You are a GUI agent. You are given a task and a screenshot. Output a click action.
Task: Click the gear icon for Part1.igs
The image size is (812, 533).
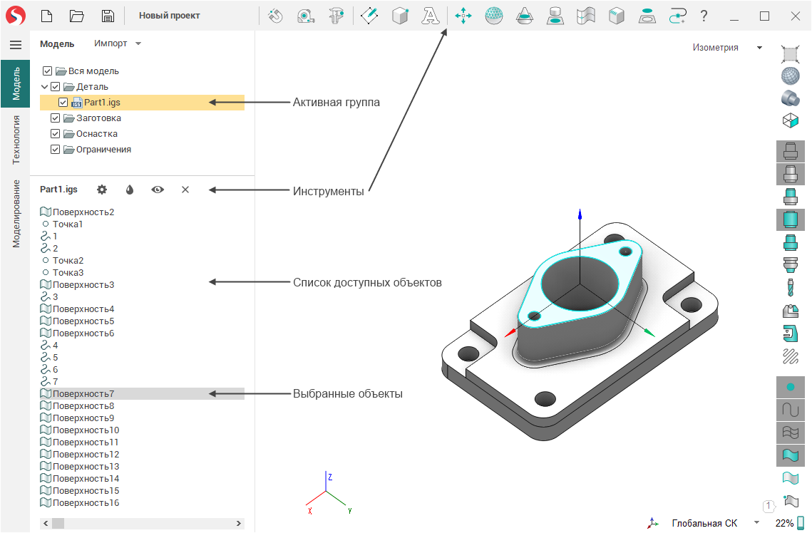coord(102,190)
